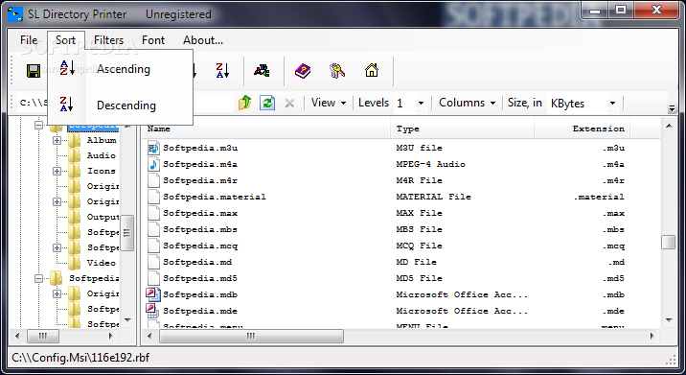The image size is (686, 375).
Task: Sort by the Name column header
Action: point(266,129)
